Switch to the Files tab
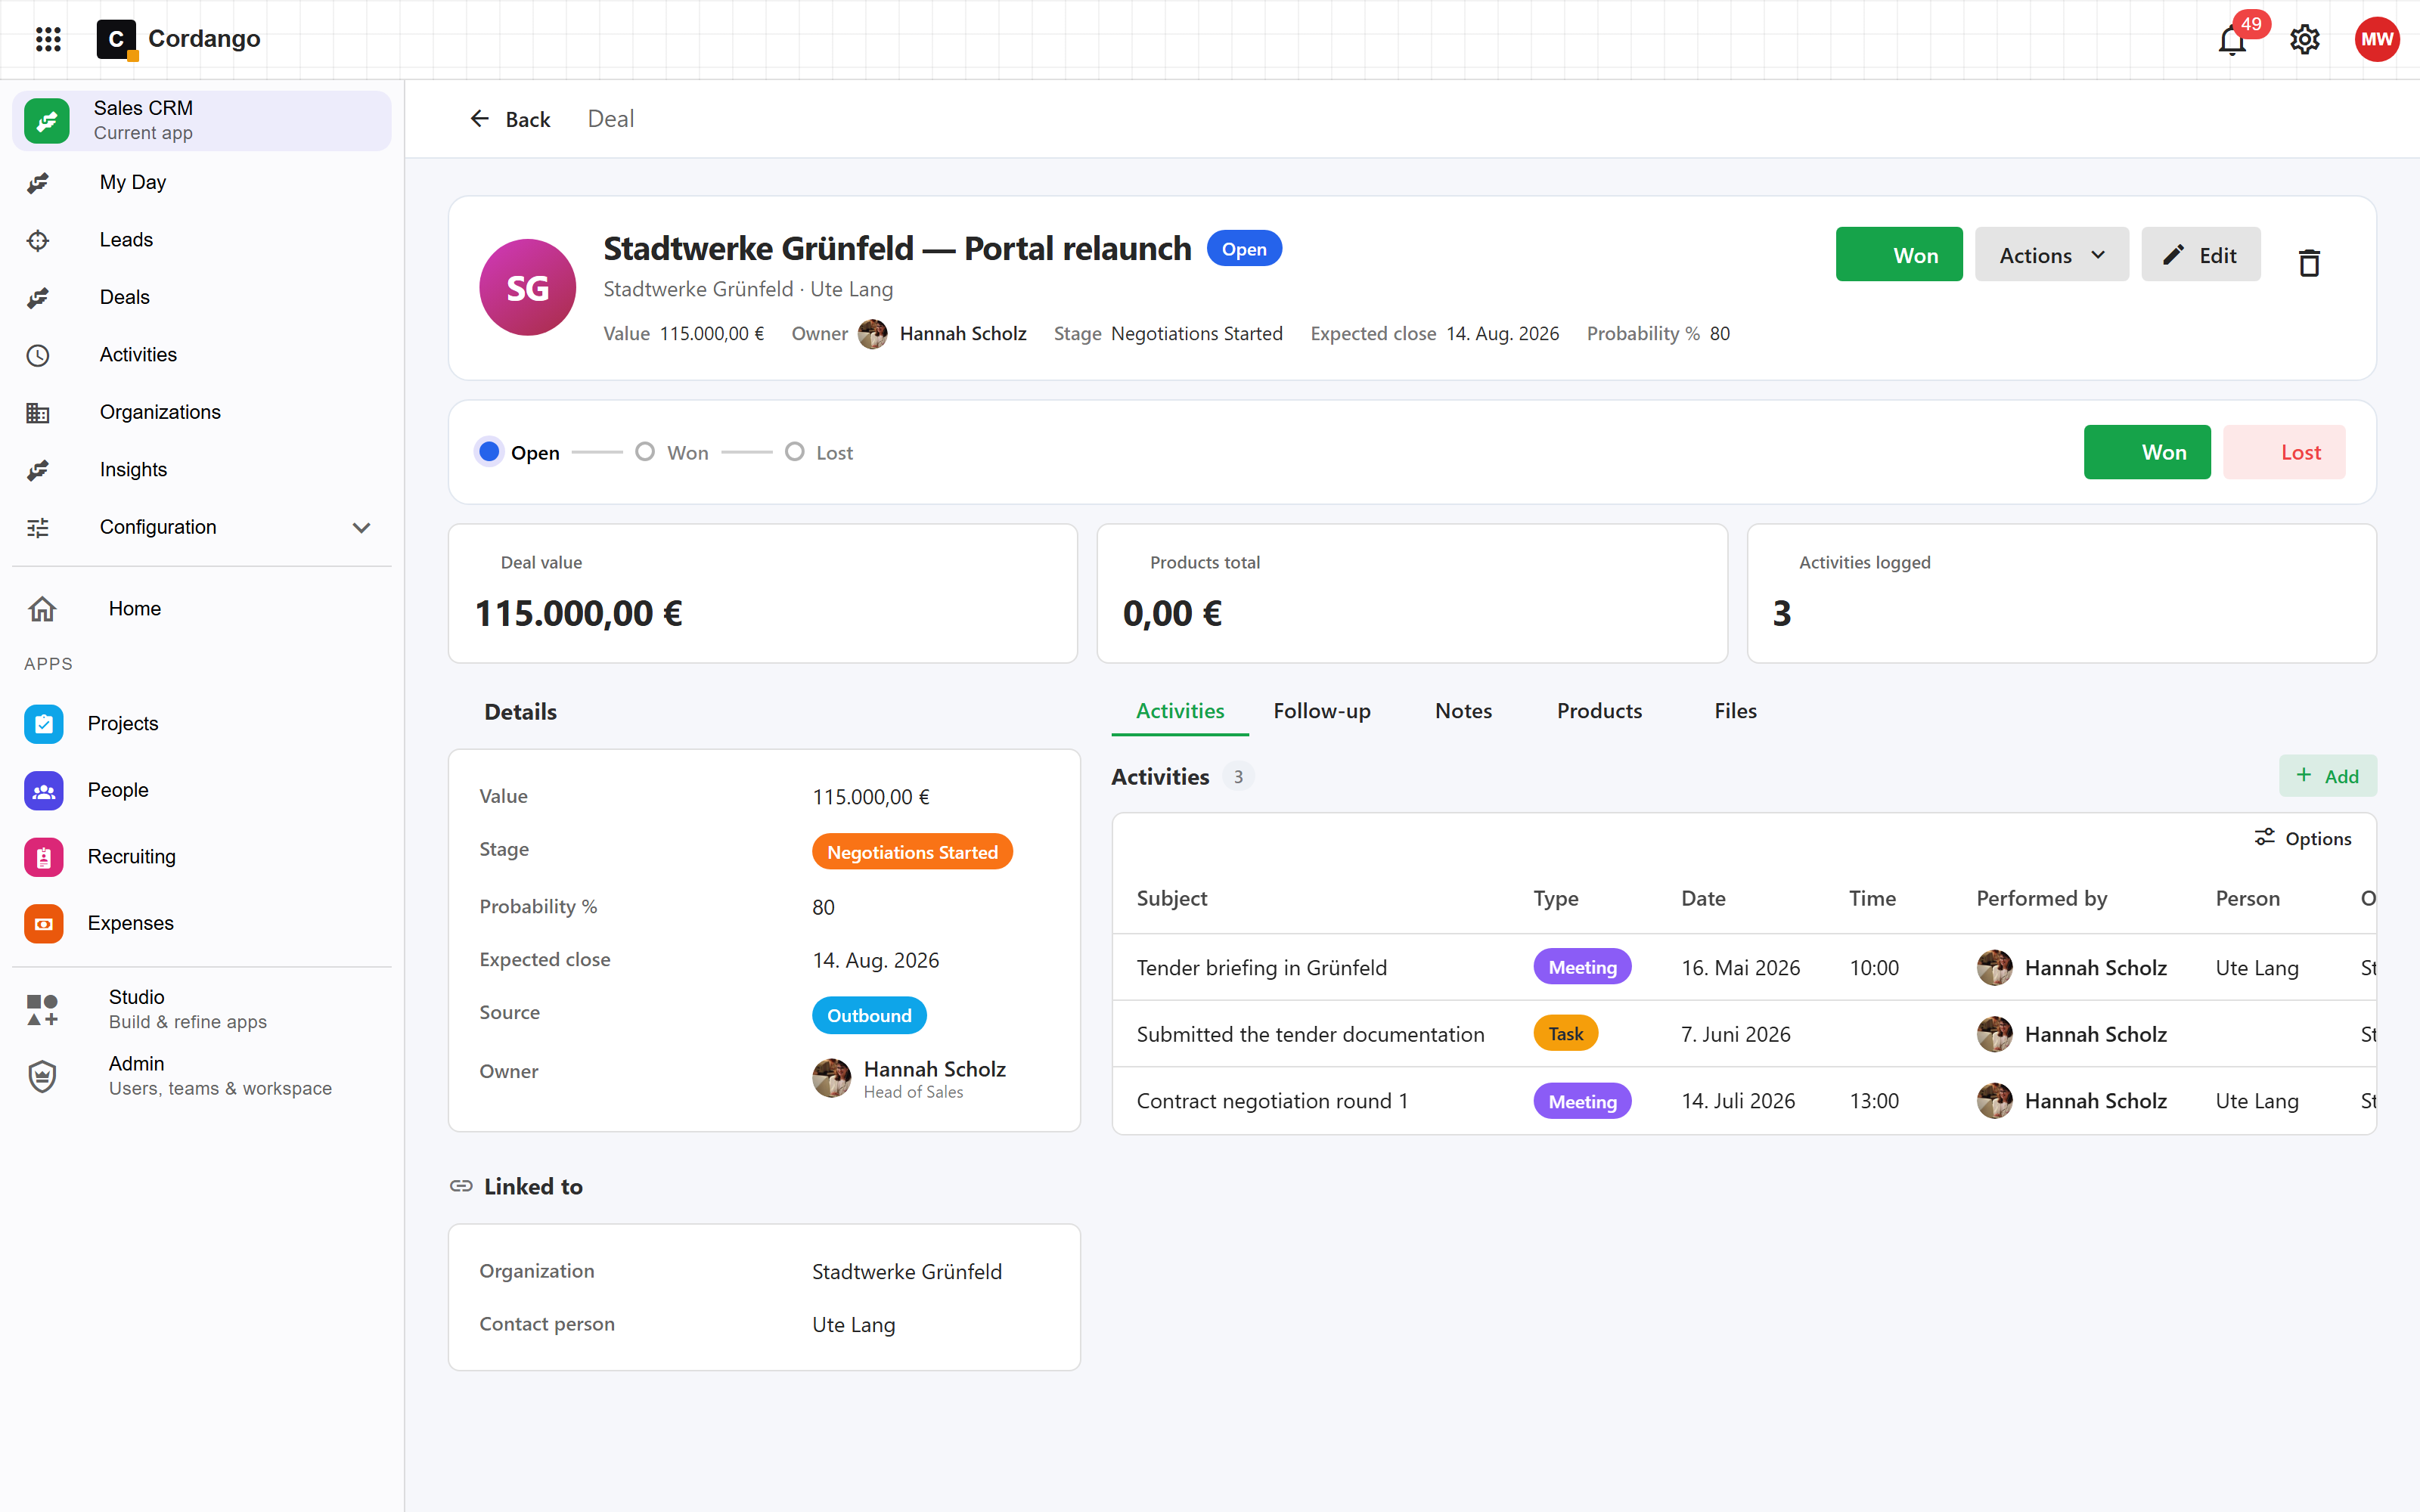This screenshot has width=2420, height=1512. click(1735, 711)
